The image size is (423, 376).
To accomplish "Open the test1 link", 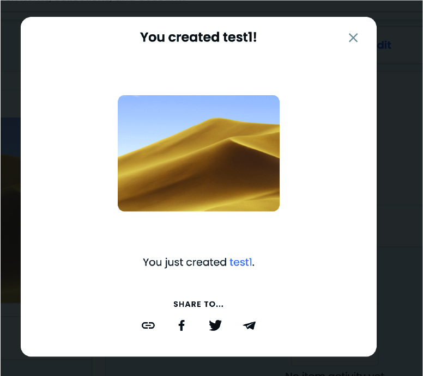I will click(240, 262).
